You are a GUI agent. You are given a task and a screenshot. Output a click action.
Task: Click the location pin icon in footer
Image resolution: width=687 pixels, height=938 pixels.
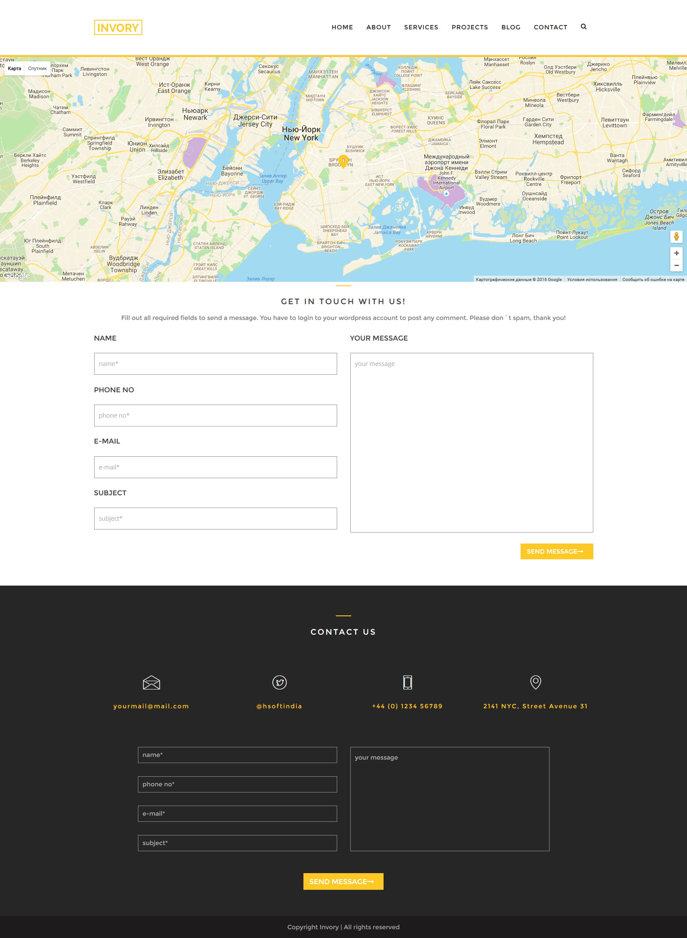536,682
